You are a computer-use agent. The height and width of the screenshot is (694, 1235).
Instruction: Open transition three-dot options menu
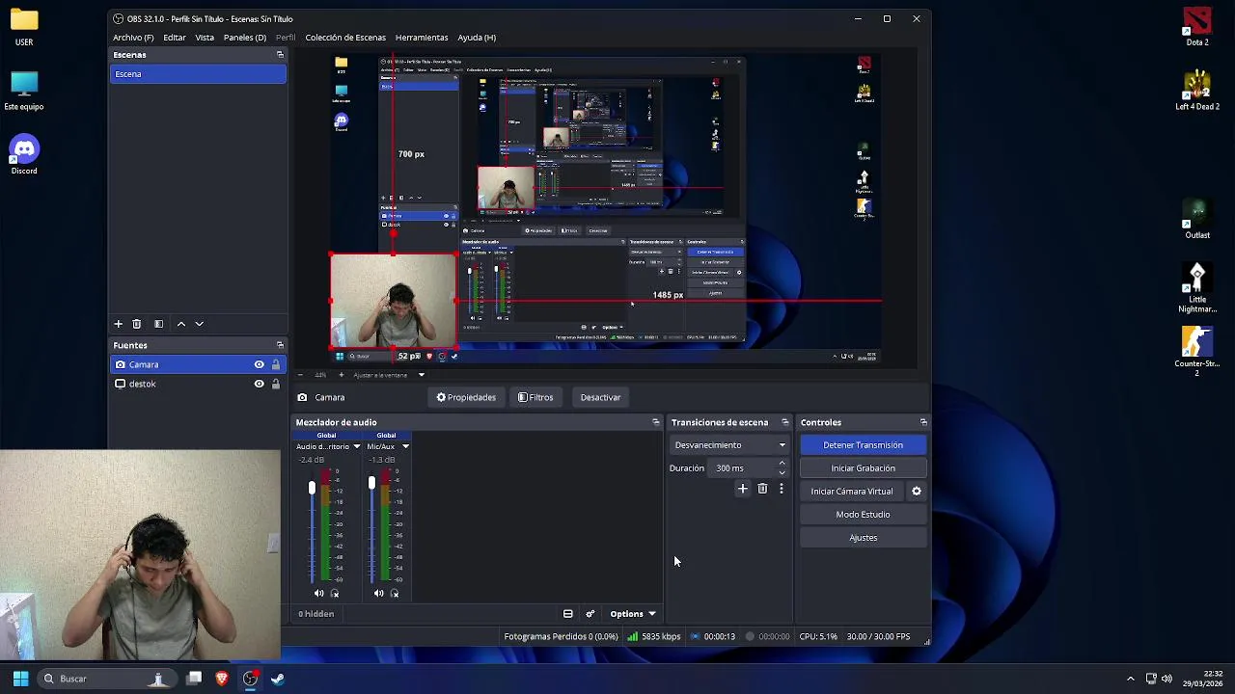click(782, 489)
